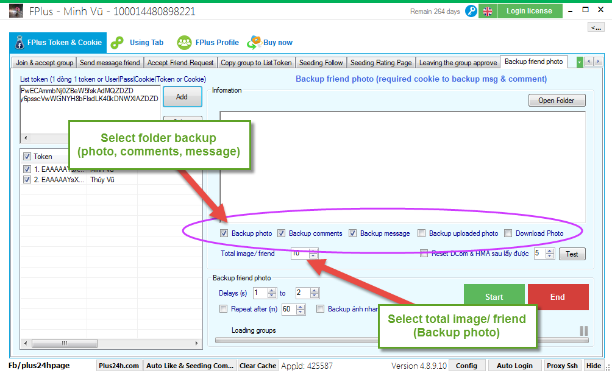Click the Loading groups progress bar
The width and height of the screenshot is (612, 373).
tap(402, 340)
